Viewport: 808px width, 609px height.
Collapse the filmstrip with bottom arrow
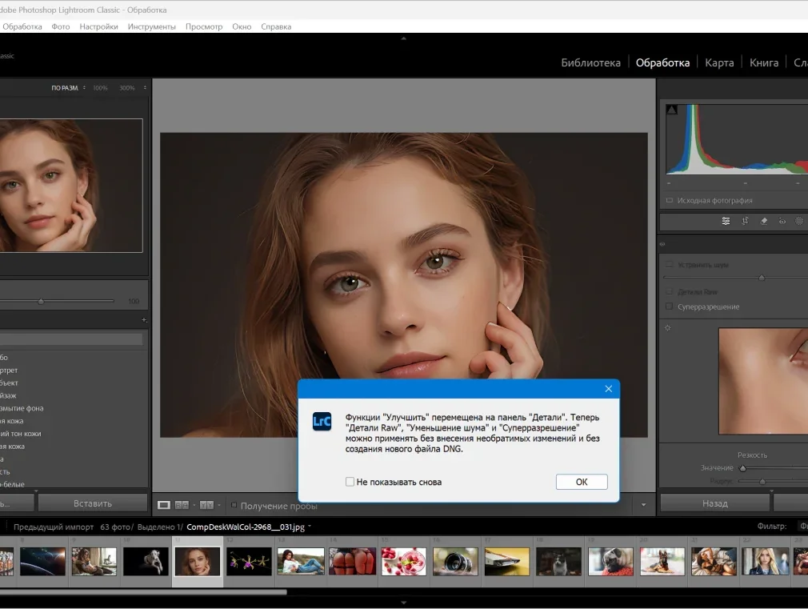point(403,603)
